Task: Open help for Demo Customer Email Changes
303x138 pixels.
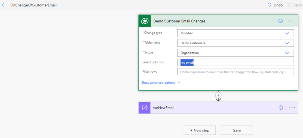Action: click(281, 21)
